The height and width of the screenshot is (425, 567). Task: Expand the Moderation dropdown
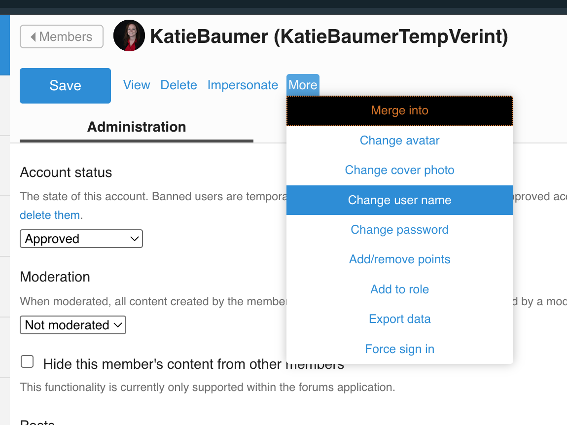[73, 325]
